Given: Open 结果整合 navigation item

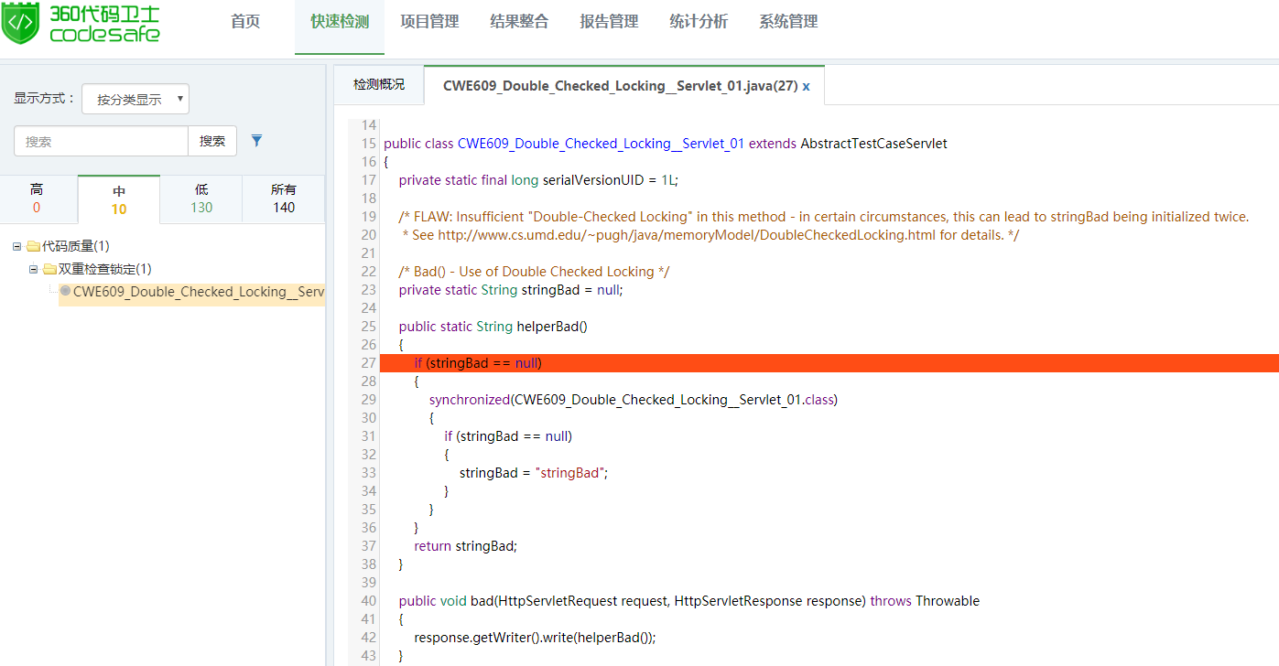Looking at the screenshot, I should coord(519,22).
